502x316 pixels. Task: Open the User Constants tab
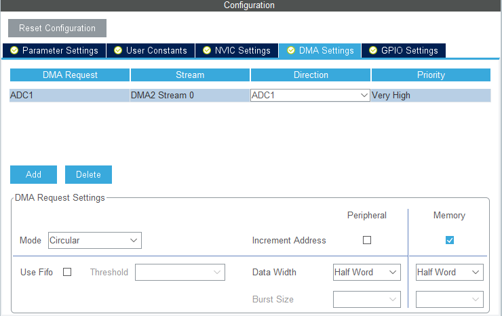coord(151,51)
